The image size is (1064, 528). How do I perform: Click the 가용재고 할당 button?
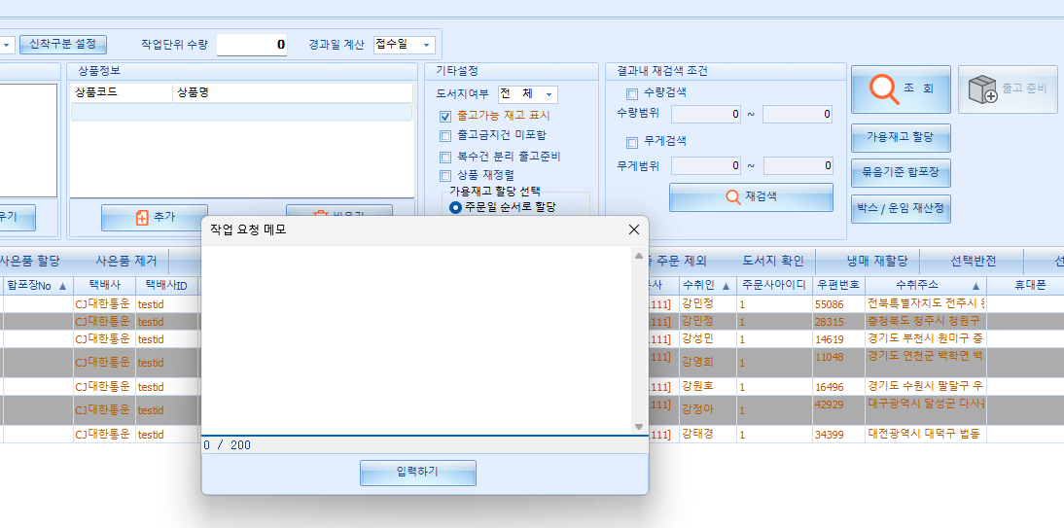[900, 138]
